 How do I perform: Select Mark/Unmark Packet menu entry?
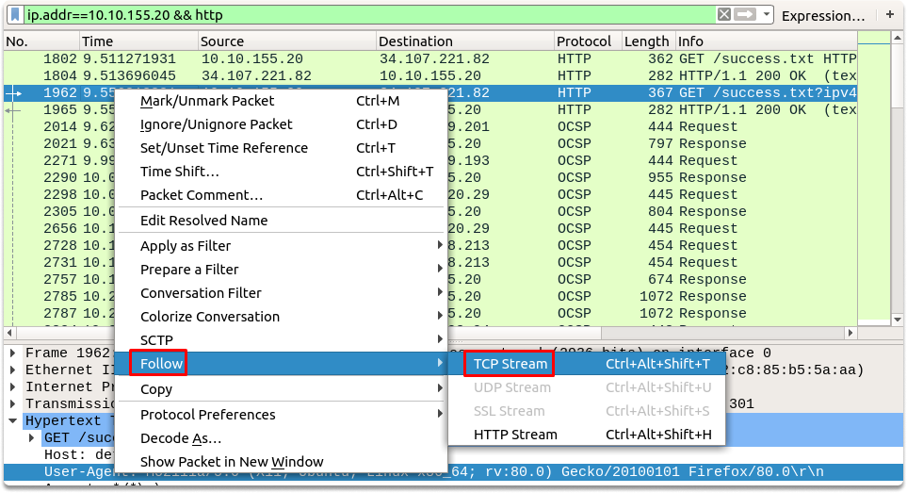(x=281, y=101)
